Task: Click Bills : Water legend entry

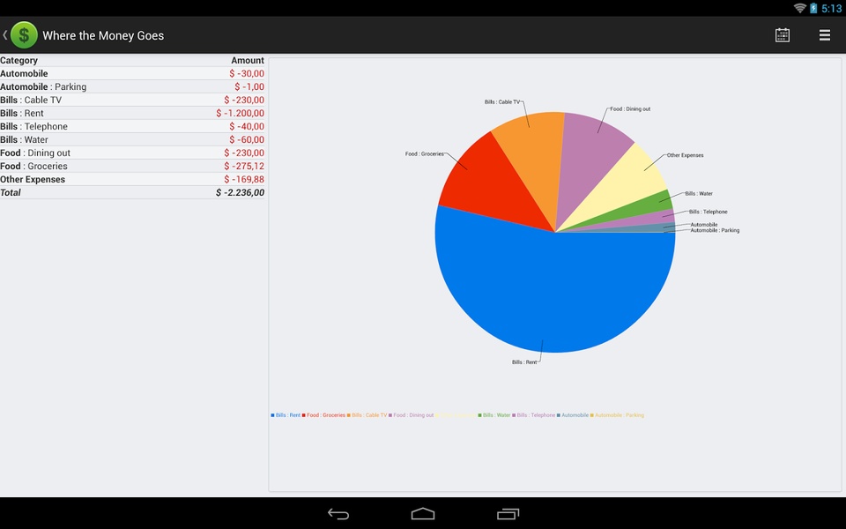Action: 494,415
